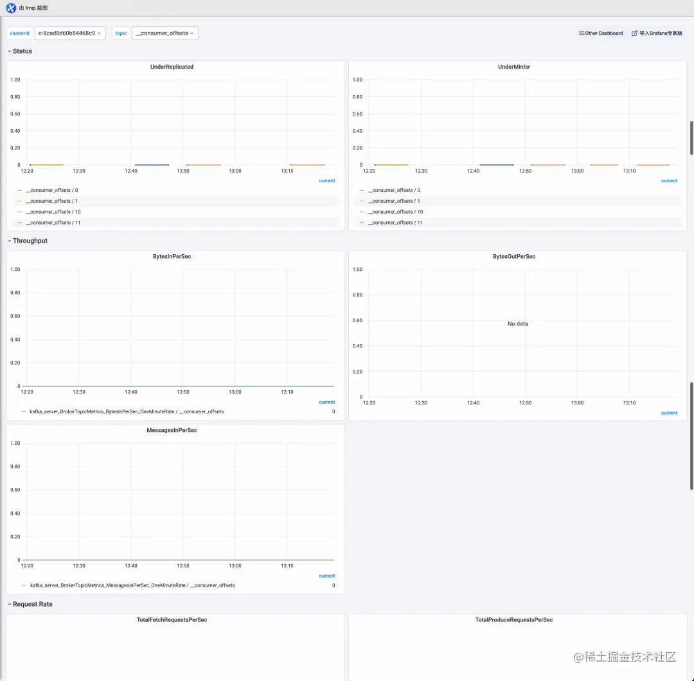694x681 pixels.
Task: Toggle the BytesInPerSec_OneMinuteRate legend series
Action: coord(127,411)
